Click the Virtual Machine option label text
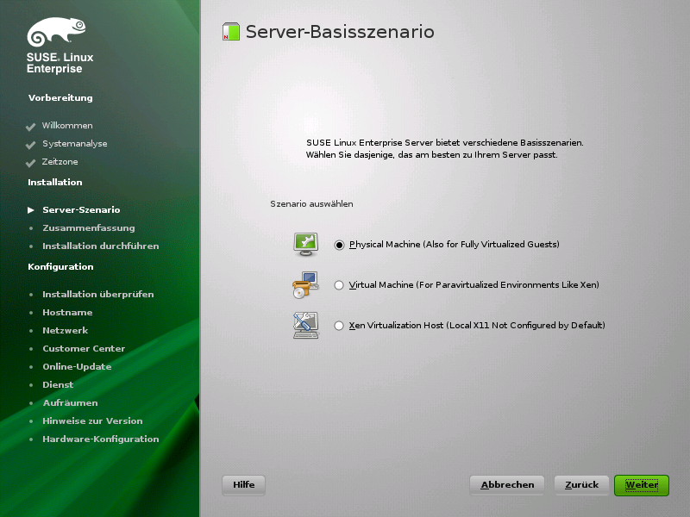The height and width of the screenshot is (517, 690). pyautogui.click(x=474, y=285)
